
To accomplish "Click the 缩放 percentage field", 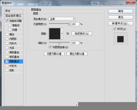I will pyautogui.click(x=75, y=43).
